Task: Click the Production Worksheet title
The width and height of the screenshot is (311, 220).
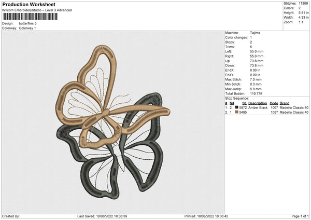Action: 29,4
